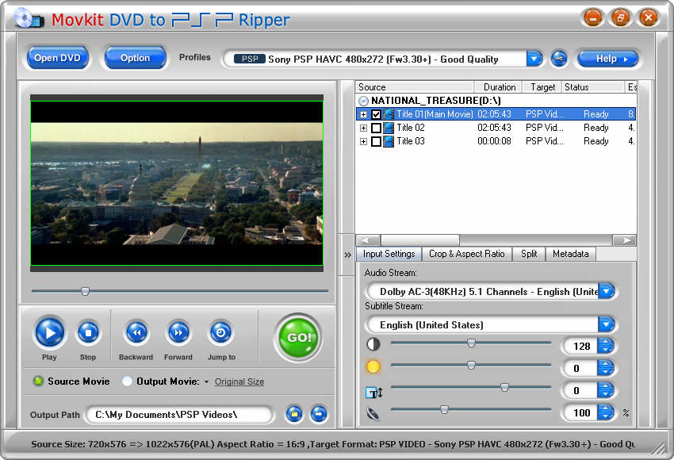The height and width of the screenshot is (460, 674).
Task: Click the Option button
Action: (x=135, y=58)
